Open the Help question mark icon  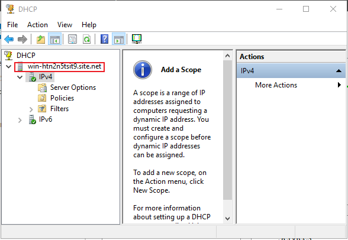pyautogui.click(x=104, y=39)
